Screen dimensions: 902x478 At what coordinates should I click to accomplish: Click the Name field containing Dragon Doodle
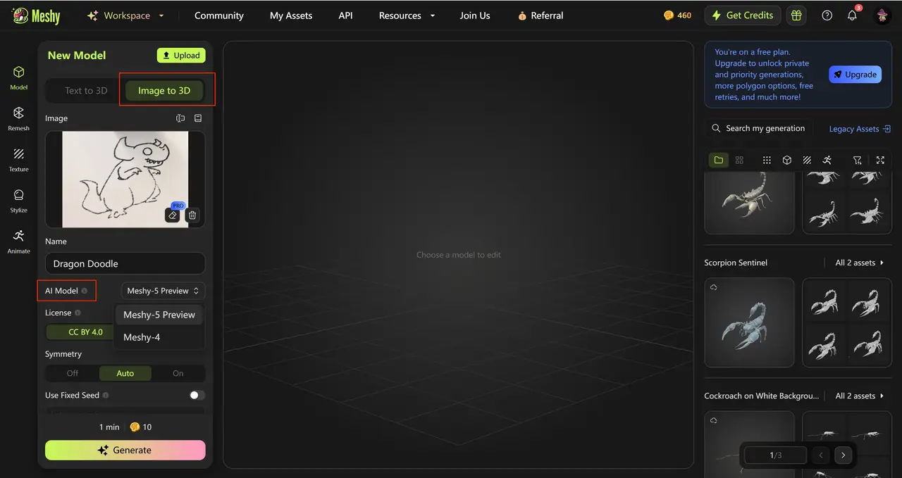pyautogui.click(x=125, y=263)
